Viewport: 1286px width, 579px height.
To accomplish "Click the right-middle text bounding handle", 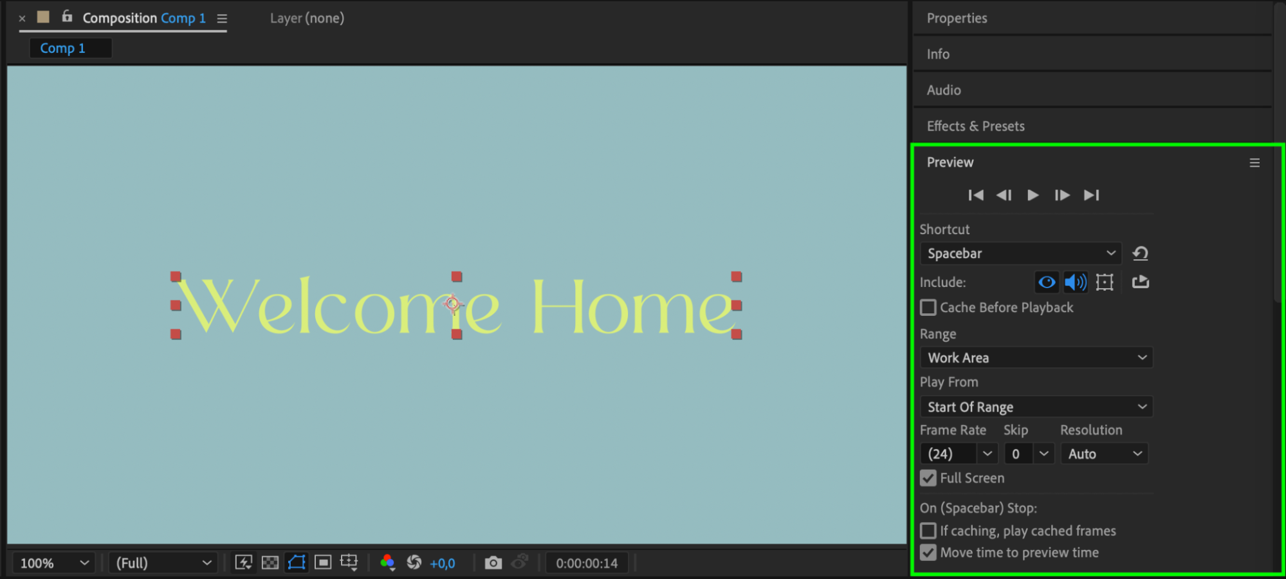I will coord(737,305).
